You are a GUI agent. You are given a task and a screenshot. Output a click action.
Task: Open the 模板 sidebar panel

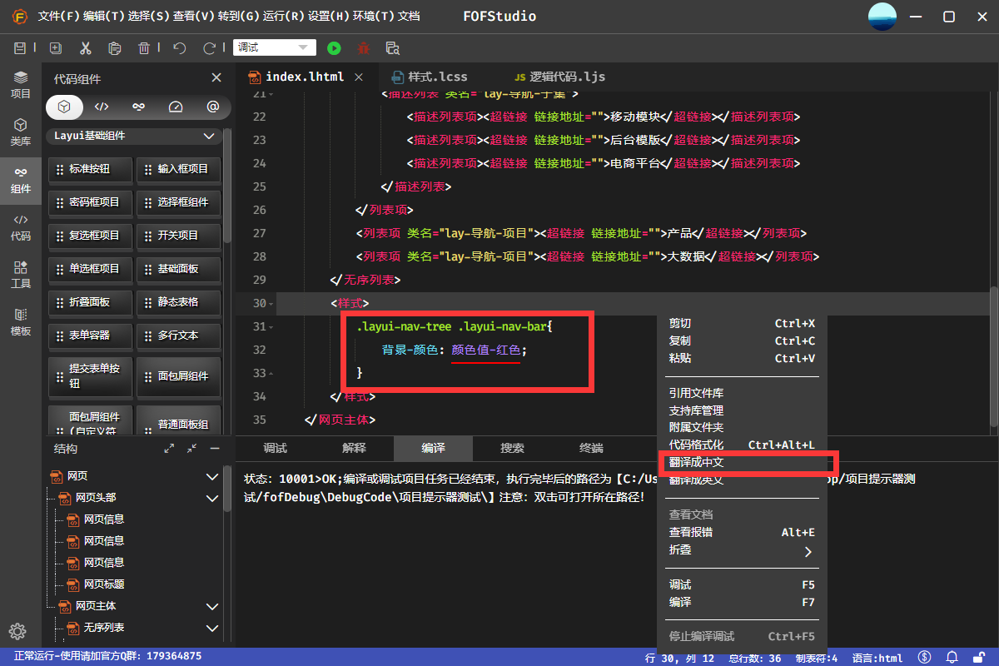tap(21, 322)
